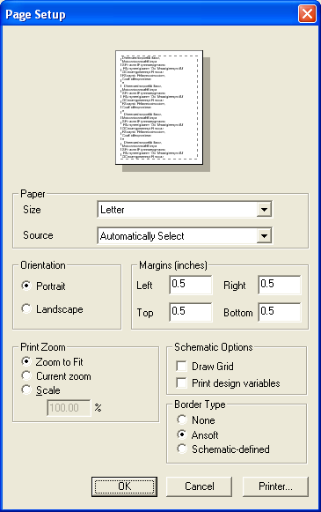Enable the Draw Grid checkbox

181,366
